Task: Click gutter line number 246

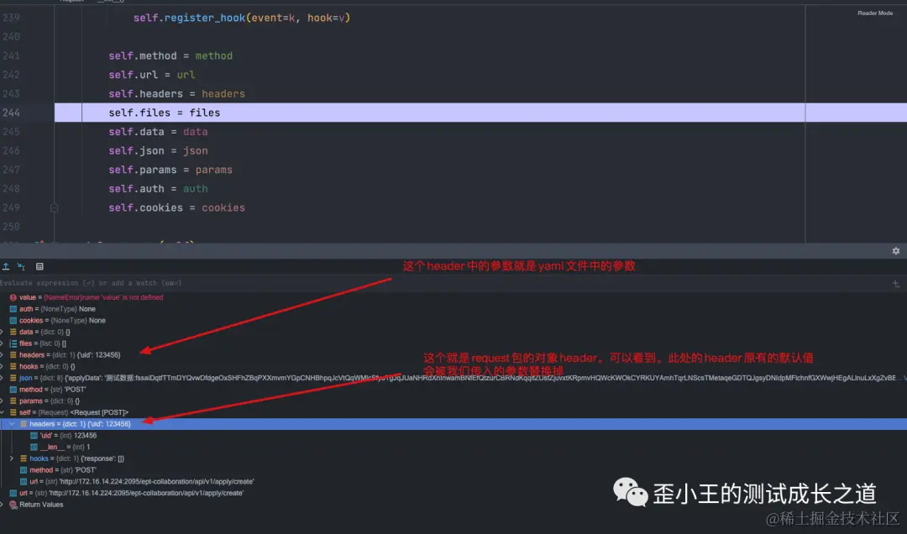Action: coord(11,151)
